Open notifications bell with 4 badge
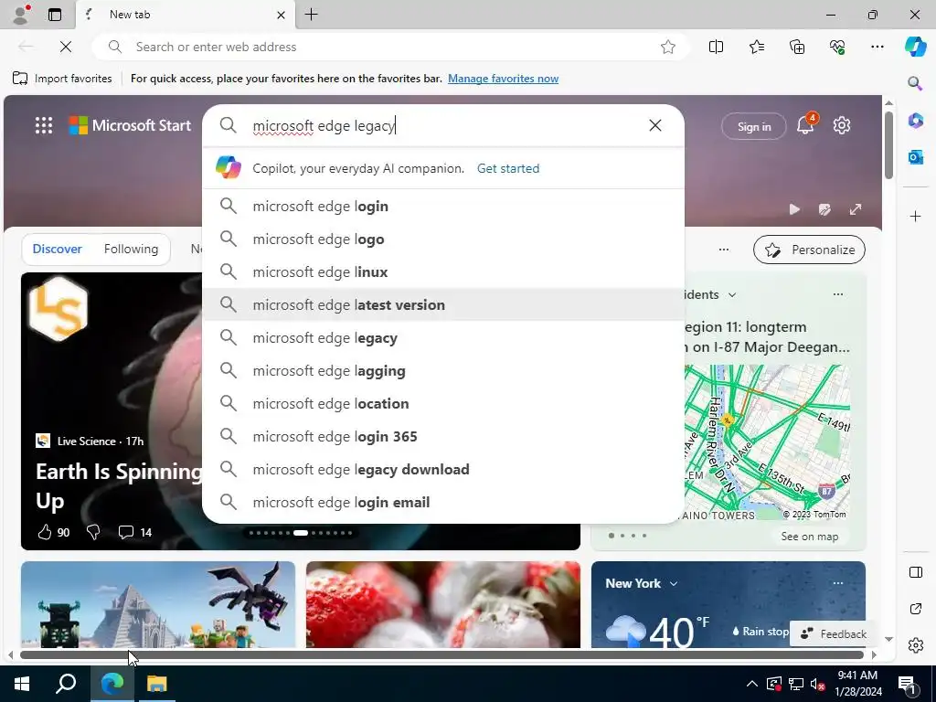The width and height of the screenshot is (936, 702). point(805,124)
